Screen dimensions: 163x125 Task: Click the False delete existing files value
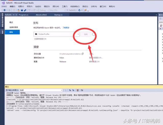[62, 58]
